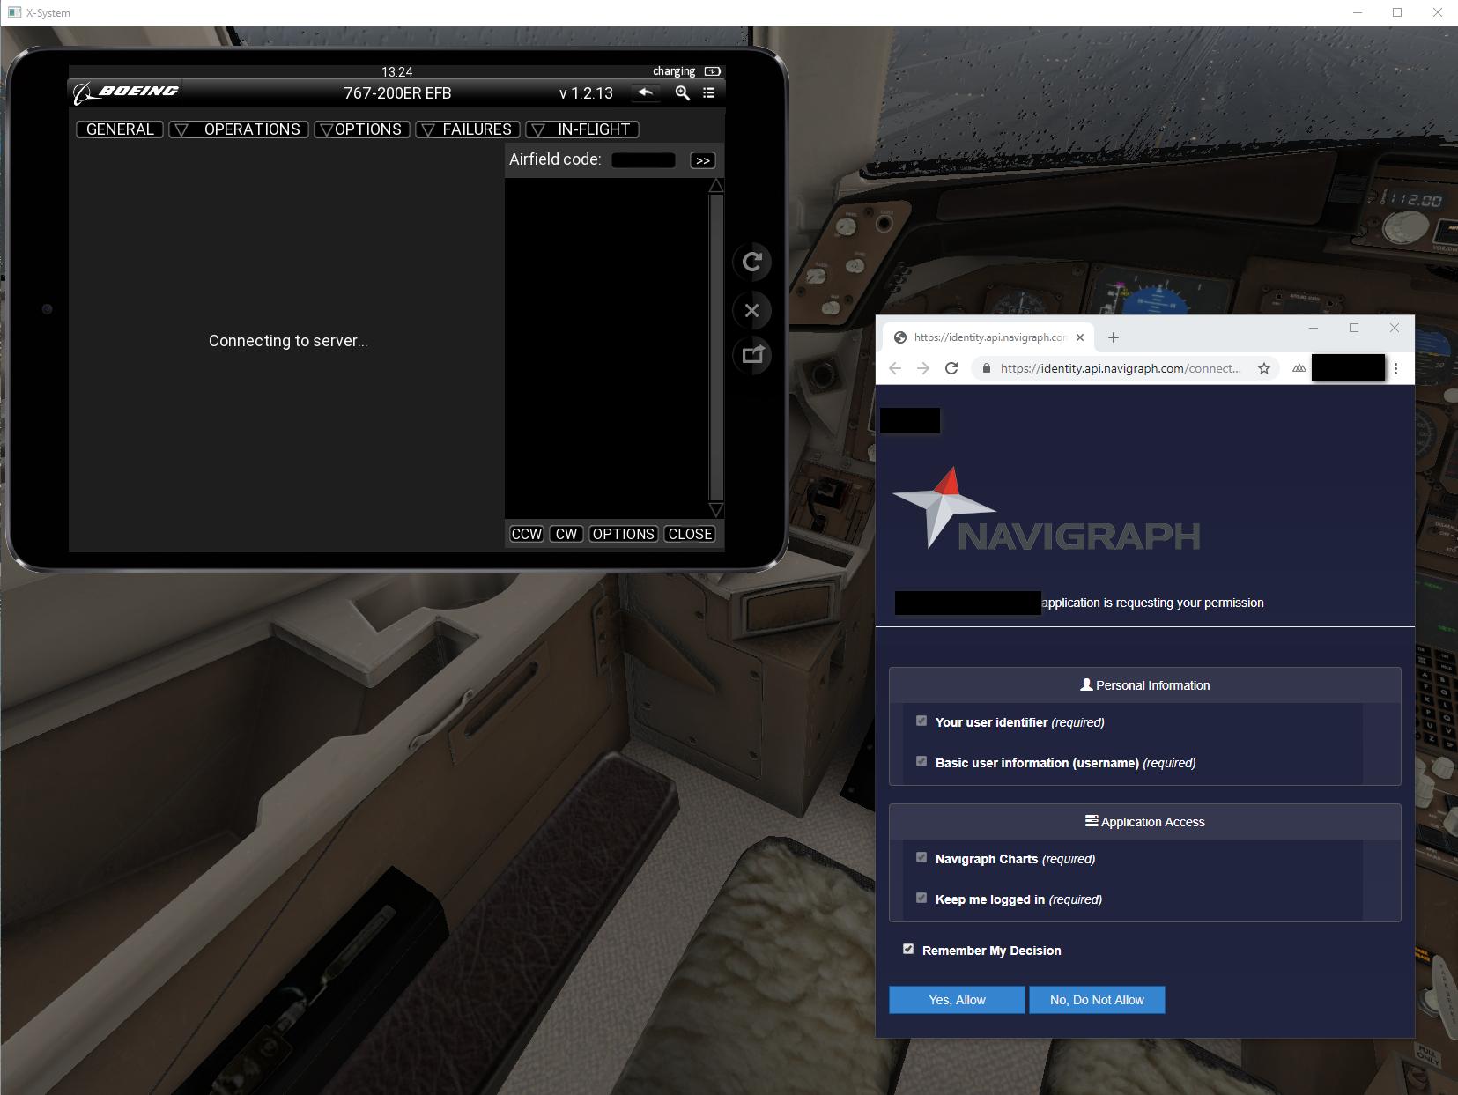Image resolution: width=1458 pixels, height=1095 pixels.
Task: Expand the IN-FLIGHT dropdown menu
Action: point(582,129)
